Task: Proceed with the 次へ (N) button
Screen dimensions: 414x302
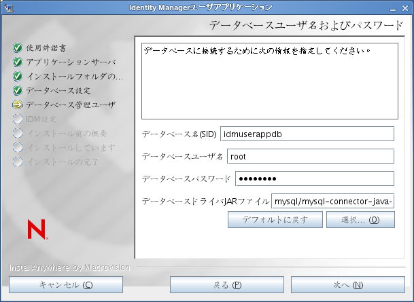Action: coord(348,284)
